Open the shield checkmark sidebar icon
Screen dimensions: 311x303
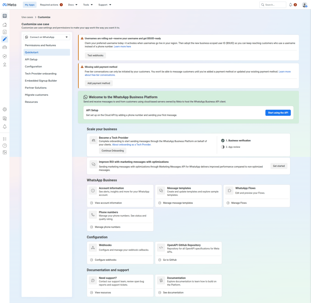(5, 56)
